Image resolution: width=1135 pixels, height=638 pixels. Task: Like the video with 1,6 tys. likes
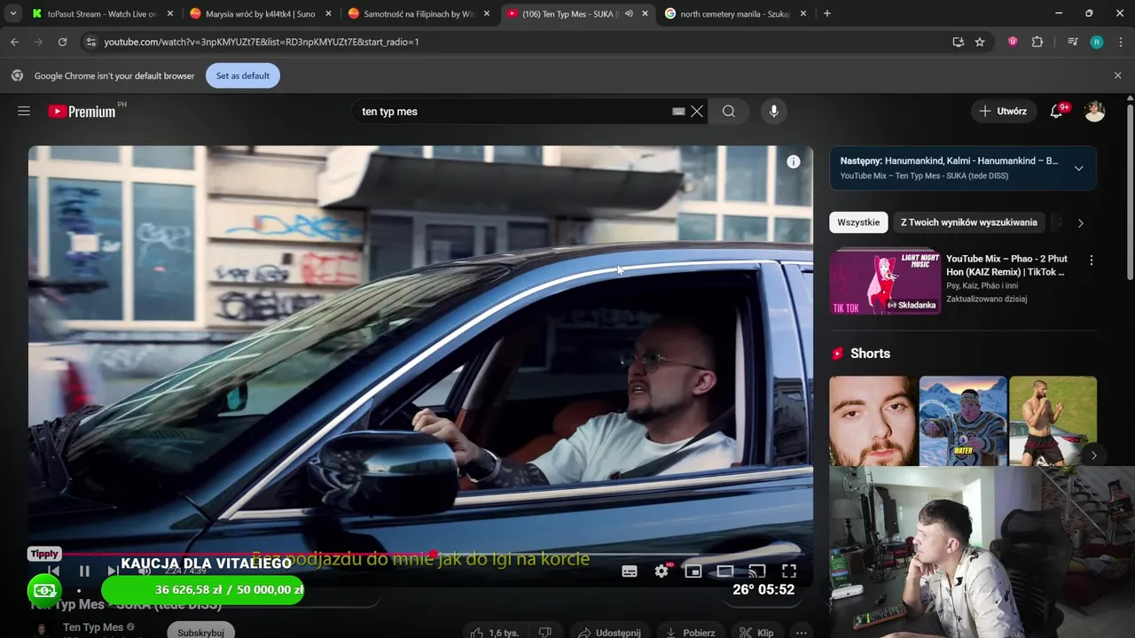pos(494,633)
